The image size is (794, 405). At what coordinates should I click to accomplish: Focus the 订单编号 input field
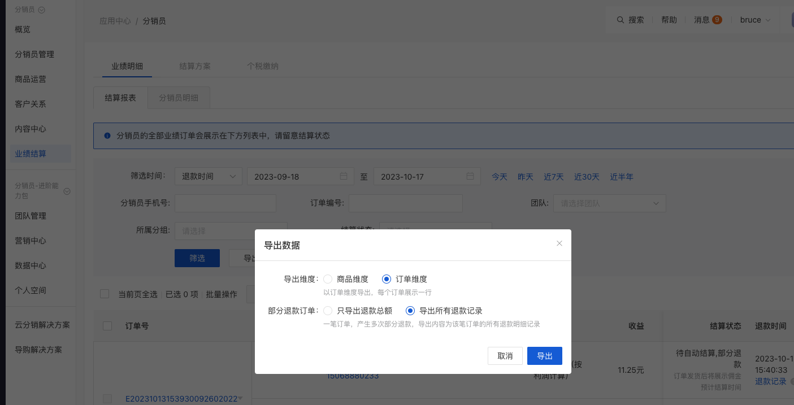pyautogui.click(x=406, y=203)
